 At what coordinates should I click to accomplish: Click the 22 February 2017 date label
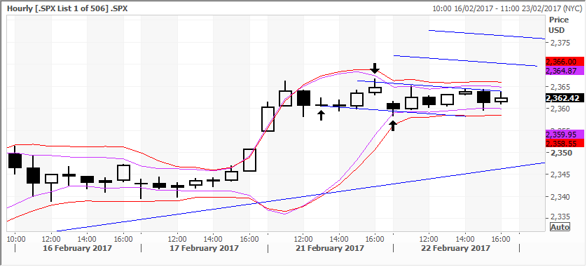pyautogui.click(x=455, y=249)
